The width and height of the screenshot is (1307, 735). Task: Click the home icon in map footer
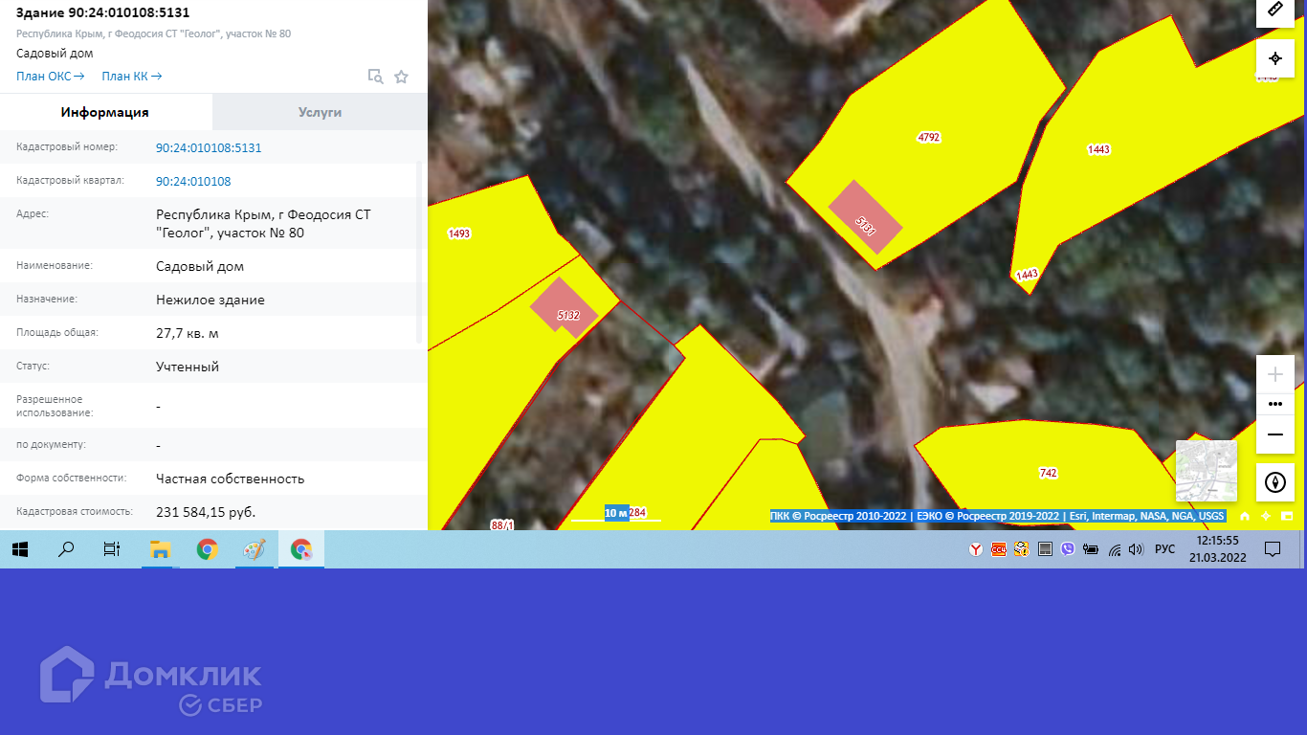(x=1245, y=516)
